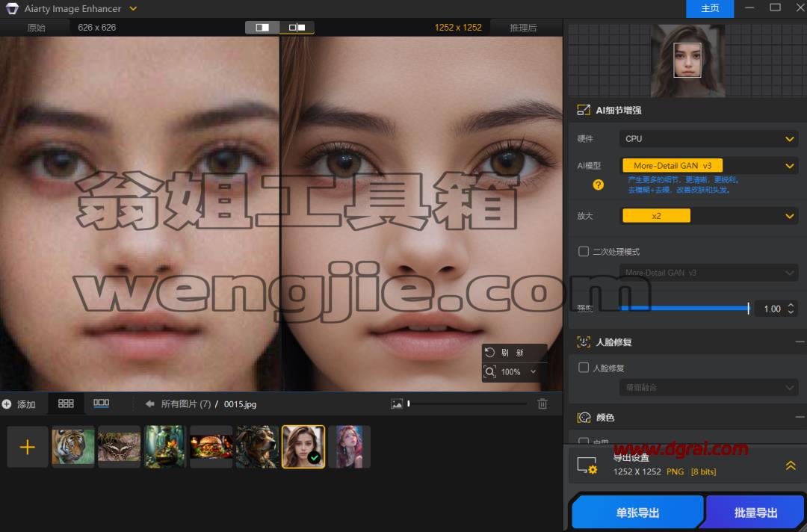The image size is (807, 532).
Task: Select the armored dog thumbnail
Action: click(x=257, y=447)
